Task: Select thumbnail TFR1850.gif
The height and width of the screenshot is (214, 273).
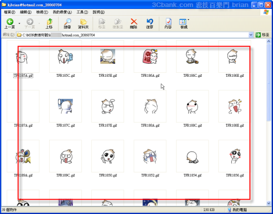Action: [108, 156]
